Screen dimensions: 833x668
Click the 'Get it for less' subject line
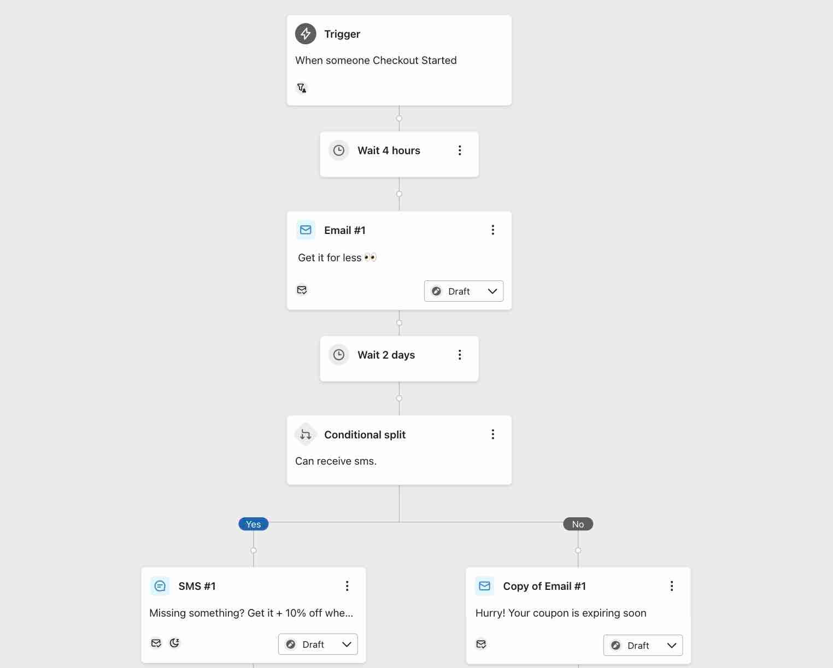(x=331, y=257)
